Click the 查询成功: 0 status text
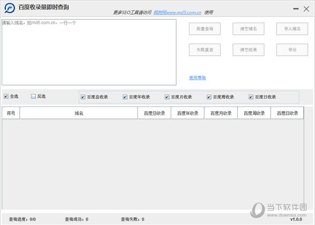The width and height of the screenshot is (315, 225). tap(77, 219)
